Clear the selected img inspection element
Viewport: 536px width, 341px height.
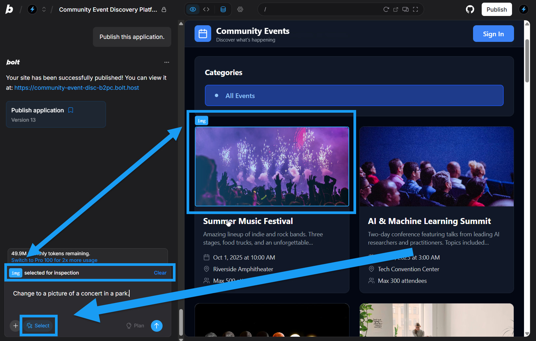point(160,273)
